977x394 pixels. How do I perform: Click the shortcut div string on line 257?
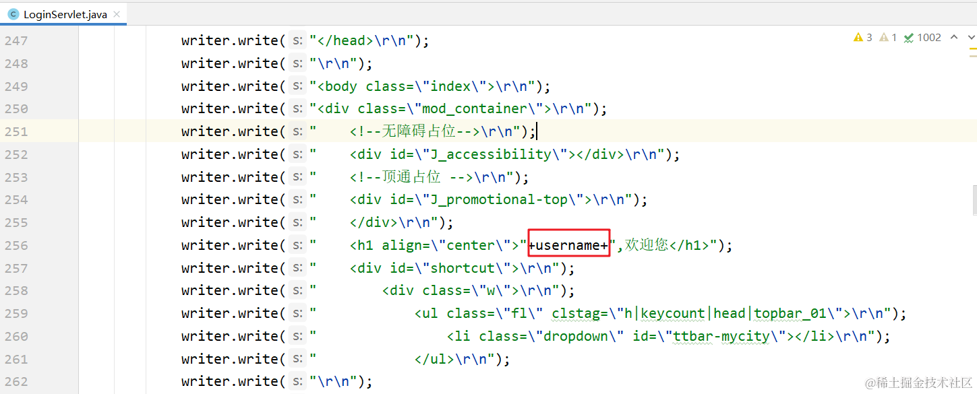[435, 269]
